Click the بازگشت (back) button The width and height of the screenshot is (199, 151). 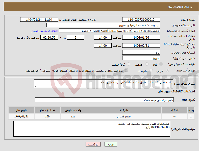point(93,144)
